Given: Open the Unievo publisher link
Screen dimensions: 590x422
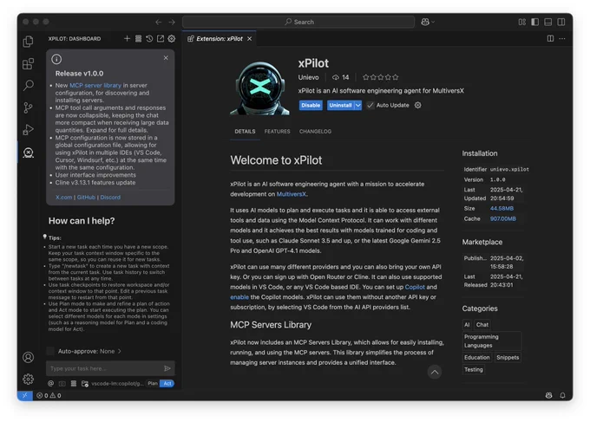Looking at the screenshot, I should (309, 77).
